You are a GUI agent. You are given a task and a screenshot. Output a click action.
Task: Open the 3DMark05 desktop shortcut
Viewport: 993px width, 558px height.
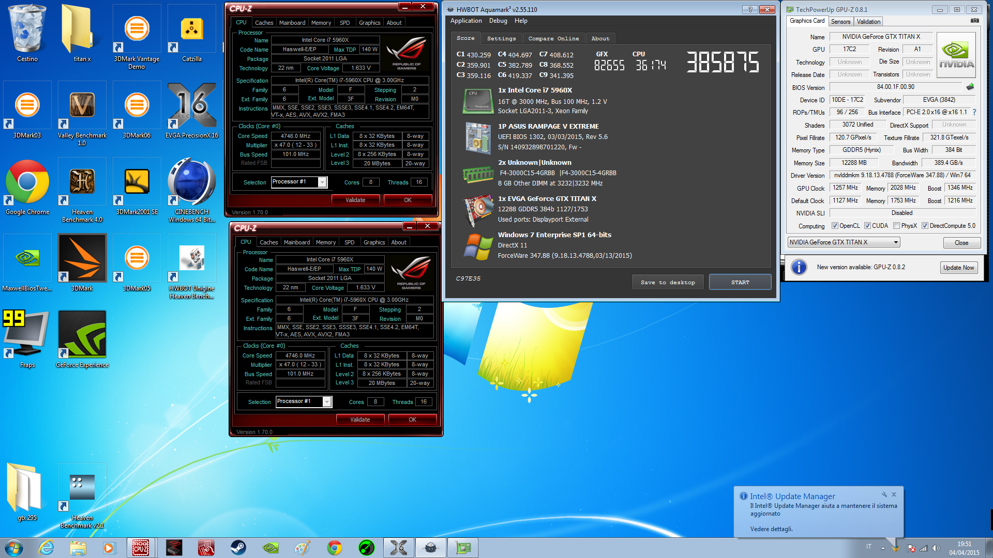click(137, 262)
